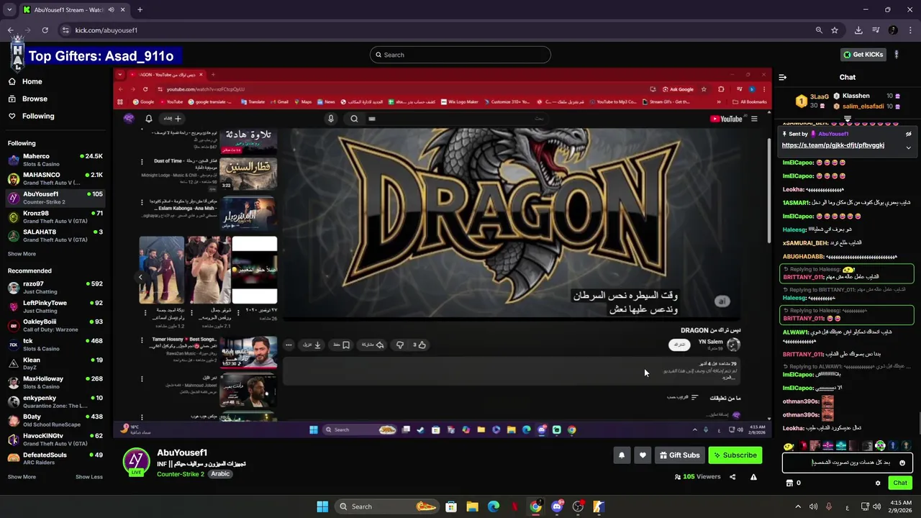
Task: Click the Windows taskbar search box
Action: [388, 506]
